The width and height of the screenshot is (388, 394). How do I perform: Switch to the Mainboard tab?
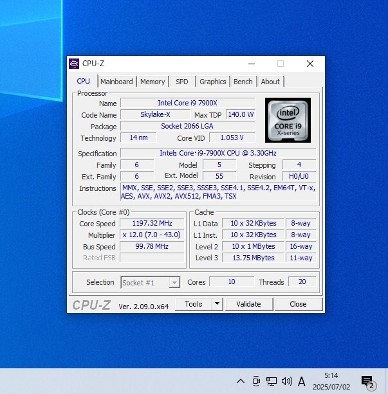(116, 82)
